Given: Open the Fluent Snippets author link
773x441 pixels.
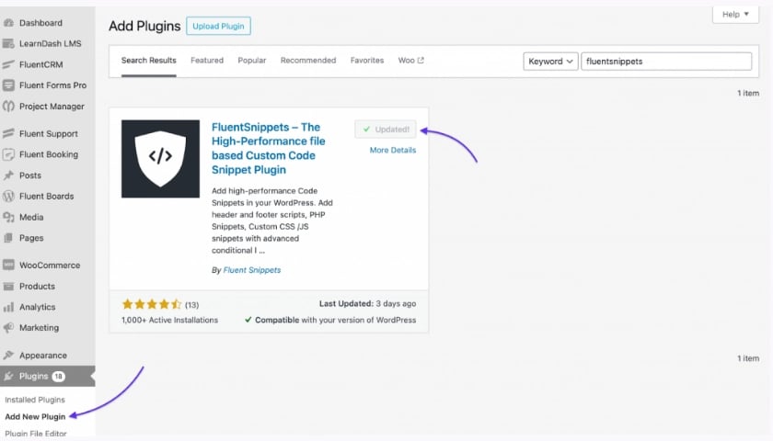Looking at the screenshot, I should click(252, 270).
